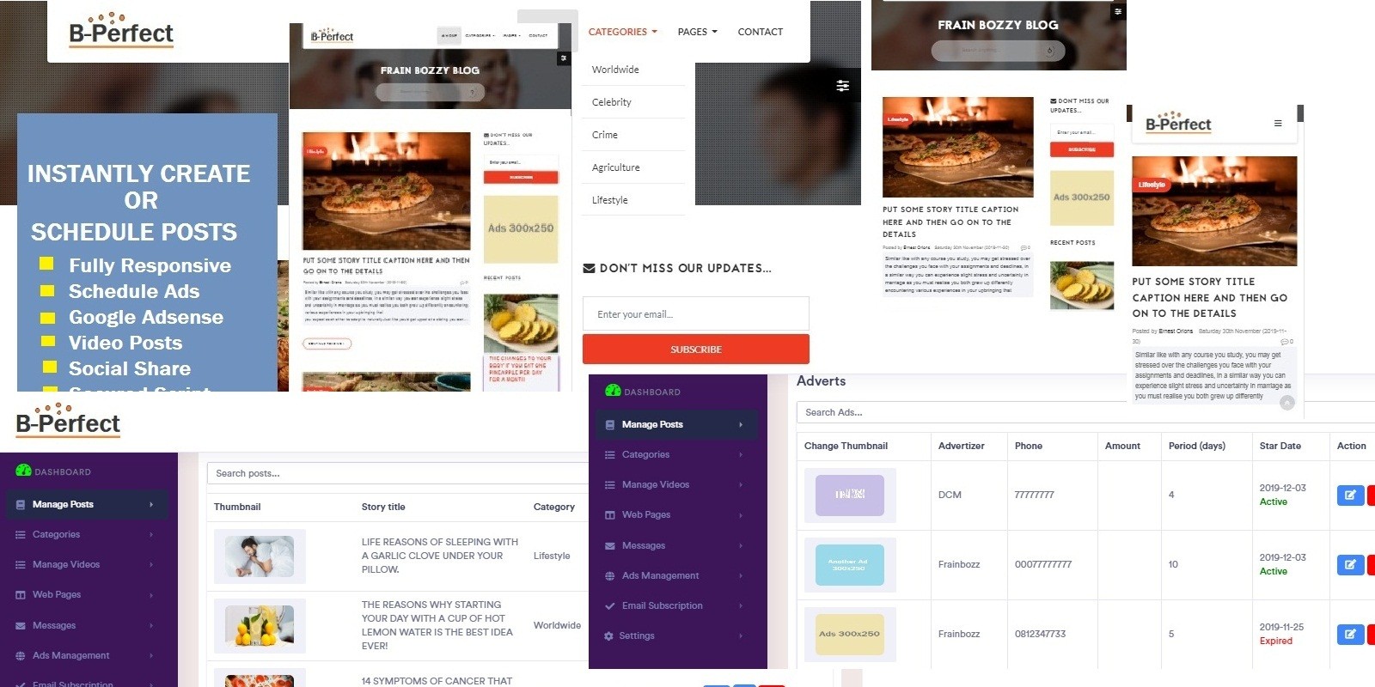Open the Settings gear in dashboard sidebar
This screenshot has width=1375, height=687.
609,636
